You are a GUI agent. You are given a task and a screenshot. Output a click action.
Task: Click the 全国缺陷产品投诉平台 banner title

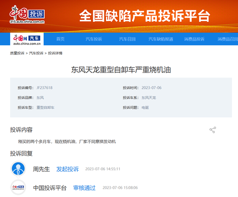click(x=145, y=16)
